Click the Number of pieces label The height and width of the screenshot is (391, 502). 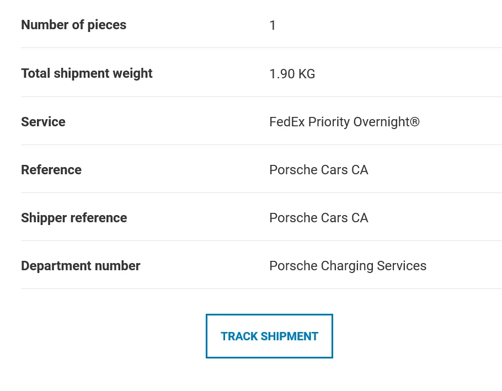[73, 25]
